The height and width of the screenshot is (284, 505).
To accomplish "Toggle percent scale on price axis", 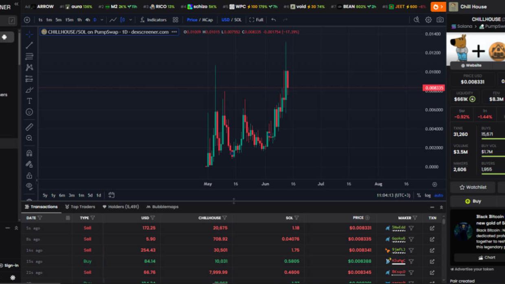I will [x=419, y=195].
